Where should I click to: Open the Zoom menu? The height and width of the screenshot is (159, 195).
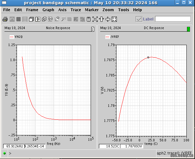(x=108, y=10)
